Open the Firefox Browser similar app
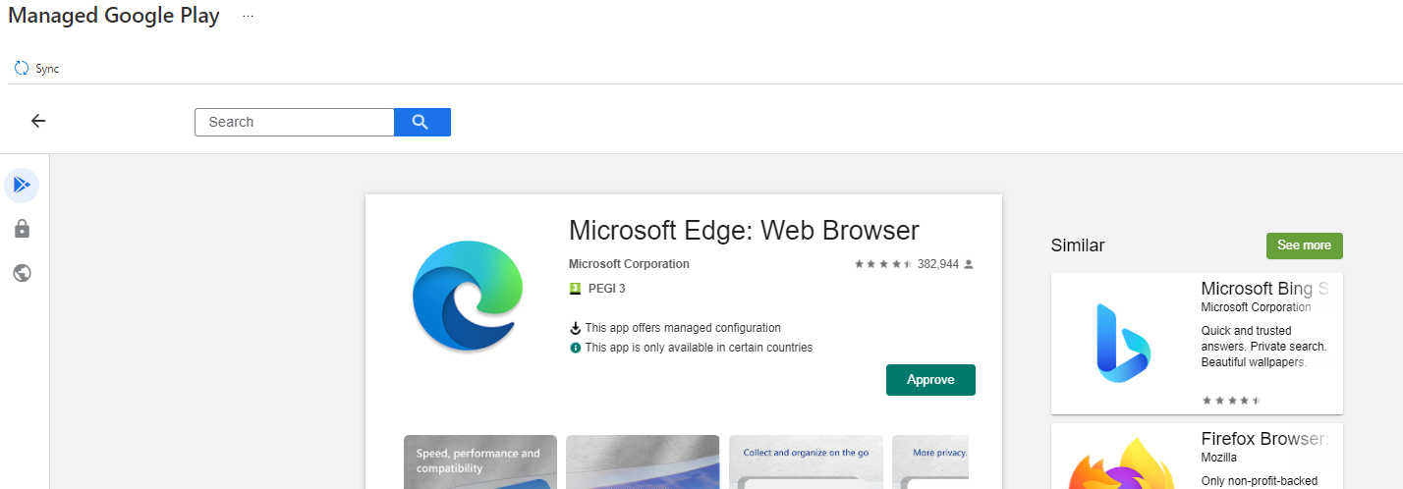Viewport: 1403px width, 489px height. point(1196,457)
